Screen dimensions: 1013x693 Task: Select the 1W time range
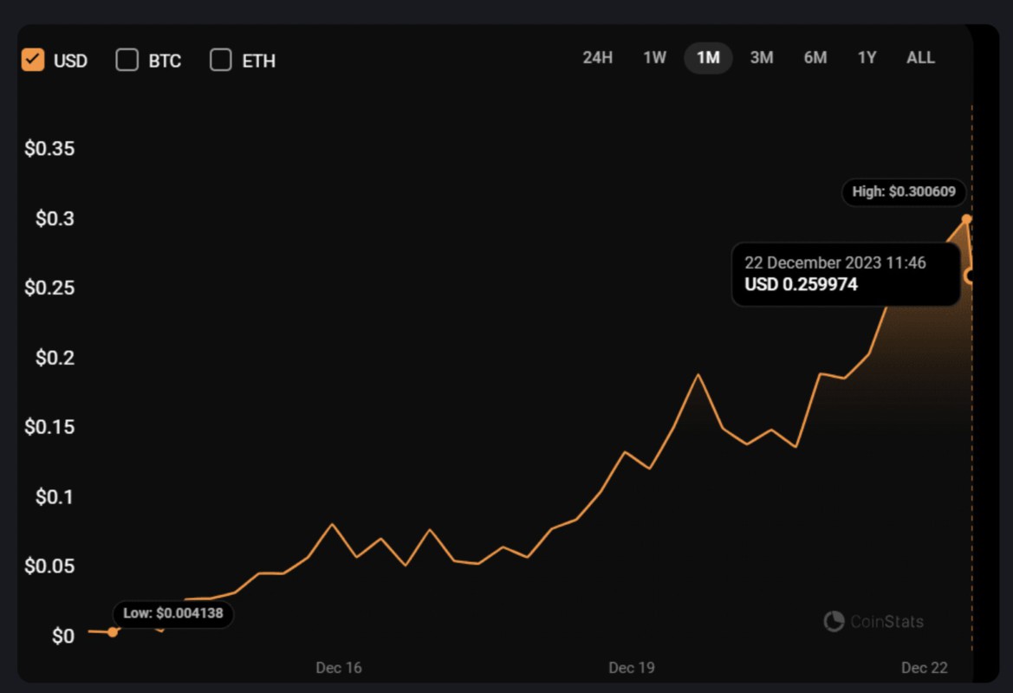pyautogui.click(x=654, y=58)
